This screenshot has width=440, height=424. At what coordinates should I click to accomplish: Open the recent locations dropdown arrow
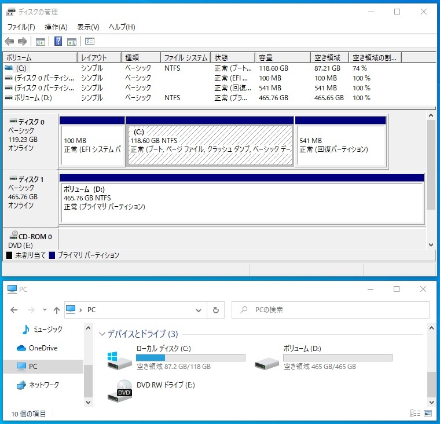[x=45, y=310]
